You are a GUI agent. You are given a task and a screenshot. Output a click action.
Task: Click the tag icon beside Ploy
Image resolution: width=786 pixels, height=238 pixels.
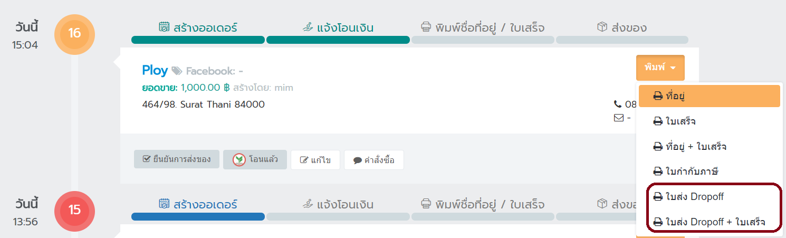[177, 71]
